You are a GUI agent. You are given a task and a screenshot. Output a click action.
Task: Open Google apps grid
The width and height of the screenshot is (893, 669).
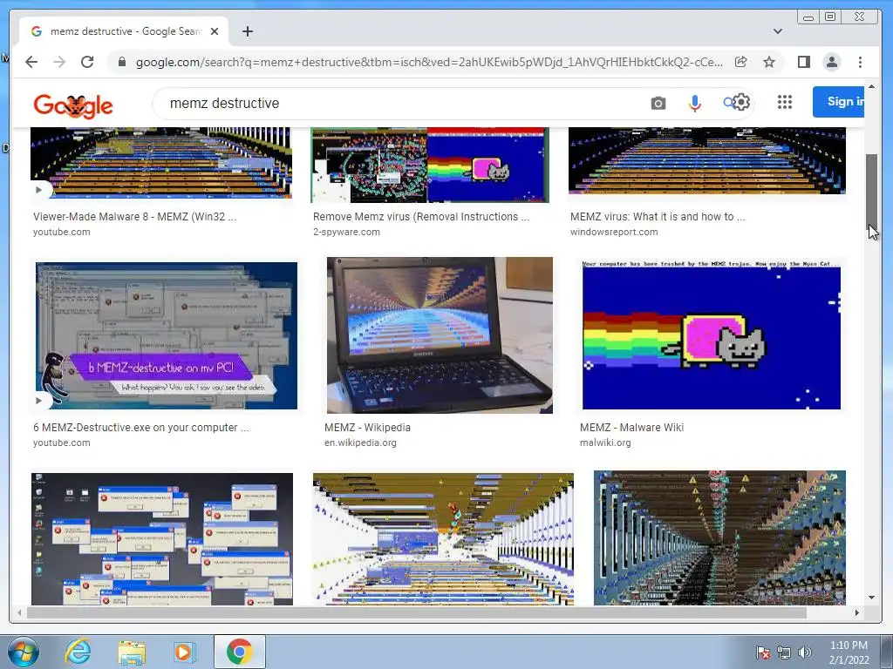(x=784, y=102)
